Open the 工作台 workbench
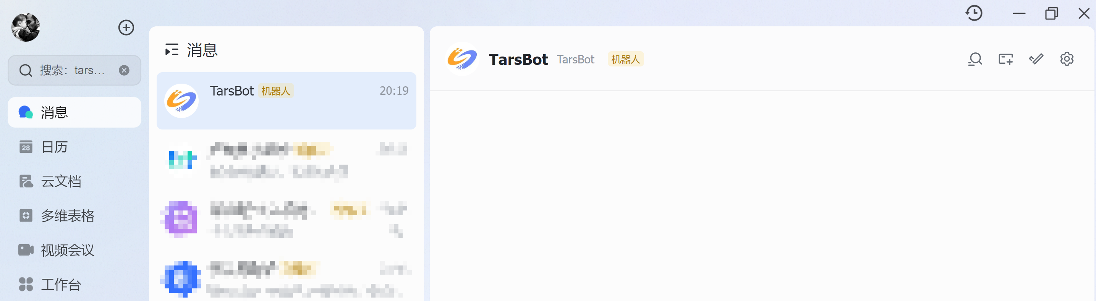Image resolution: width=1096 pixels, height=301 pixels. click(x=60, y=285)
